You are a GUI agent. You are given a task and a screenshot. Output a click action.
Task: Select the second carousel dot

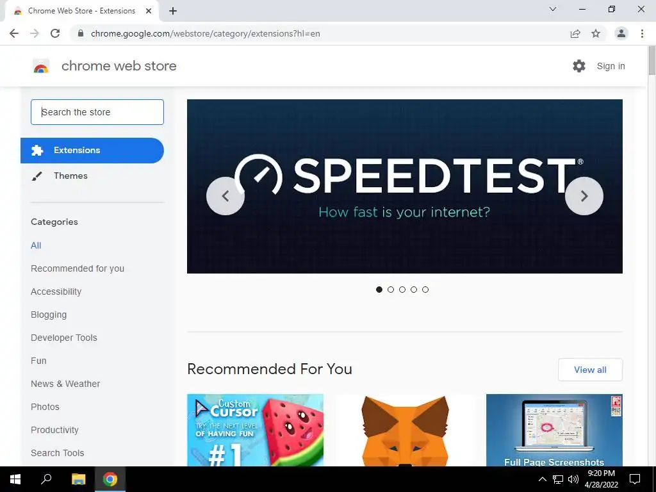pyautogui.click(x=391, y=290)
